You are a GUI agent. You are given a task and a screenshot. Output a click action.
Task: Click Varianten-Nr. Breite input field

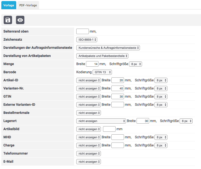[x=117, y=88]
